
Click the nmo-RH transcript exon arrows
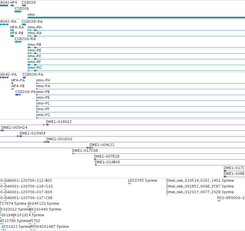click(x=32, y=30)
